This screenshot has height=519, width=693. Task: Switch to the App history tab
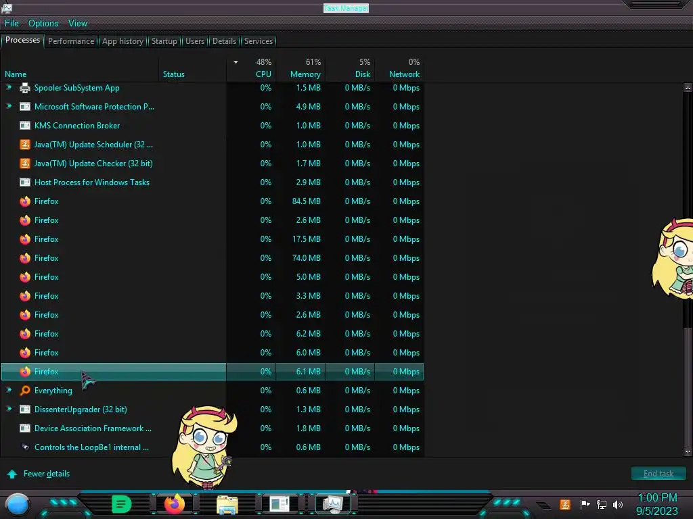(x=123, y=41)
